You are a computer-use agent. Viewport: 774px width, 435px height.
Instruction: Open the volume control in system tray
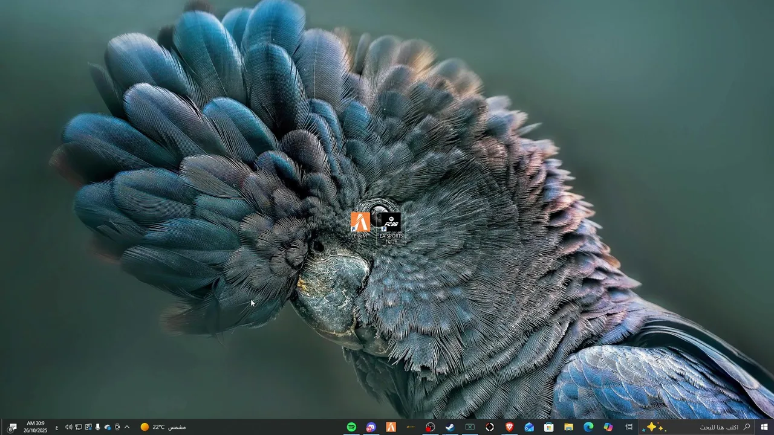68,427
